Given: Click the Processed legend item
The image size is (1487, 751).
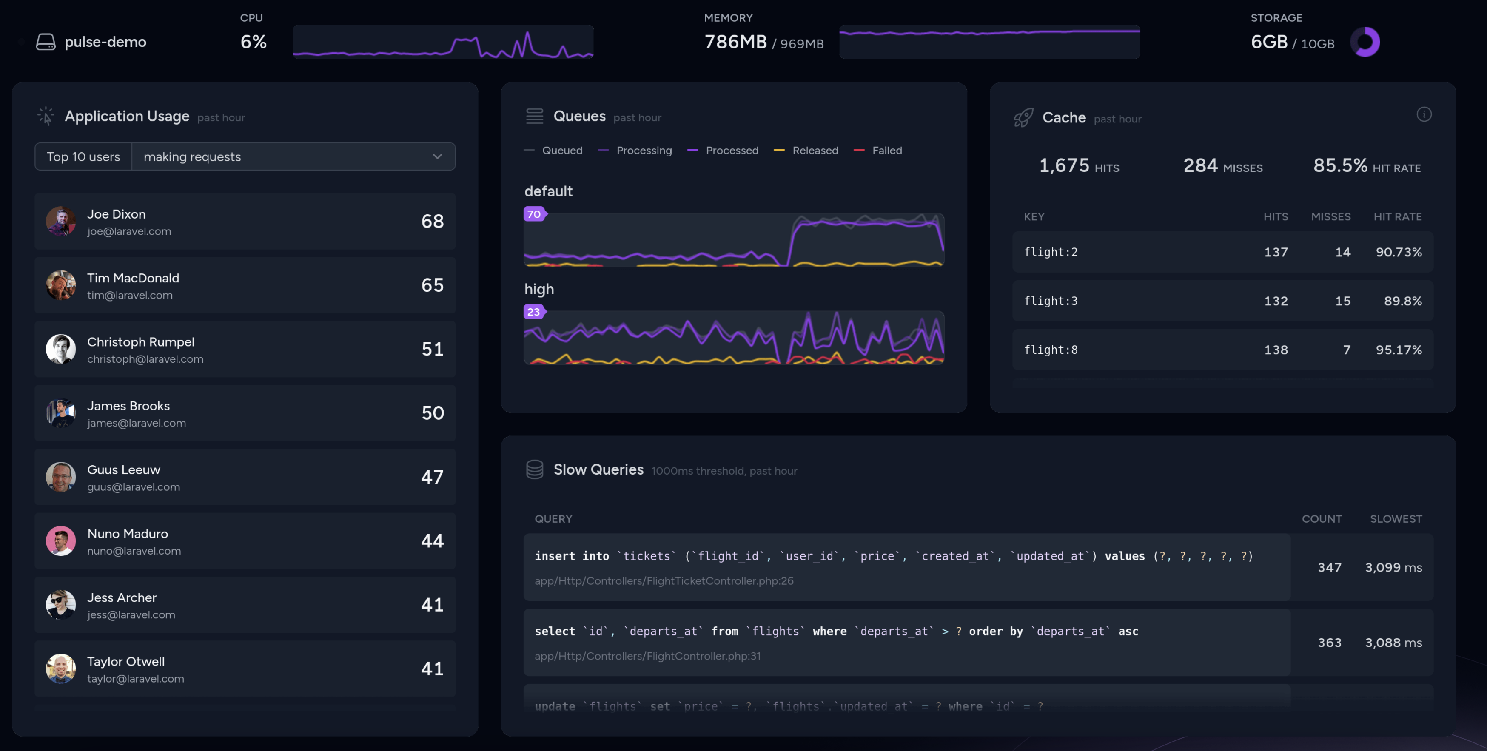Looking at the screenshot, I should tap(723, 150).
